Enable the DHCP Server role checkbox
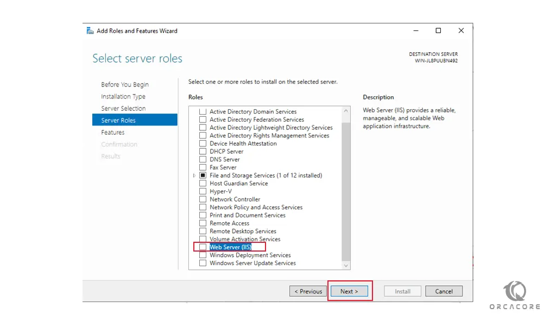 pyautogui.click(x=203, y=152)
